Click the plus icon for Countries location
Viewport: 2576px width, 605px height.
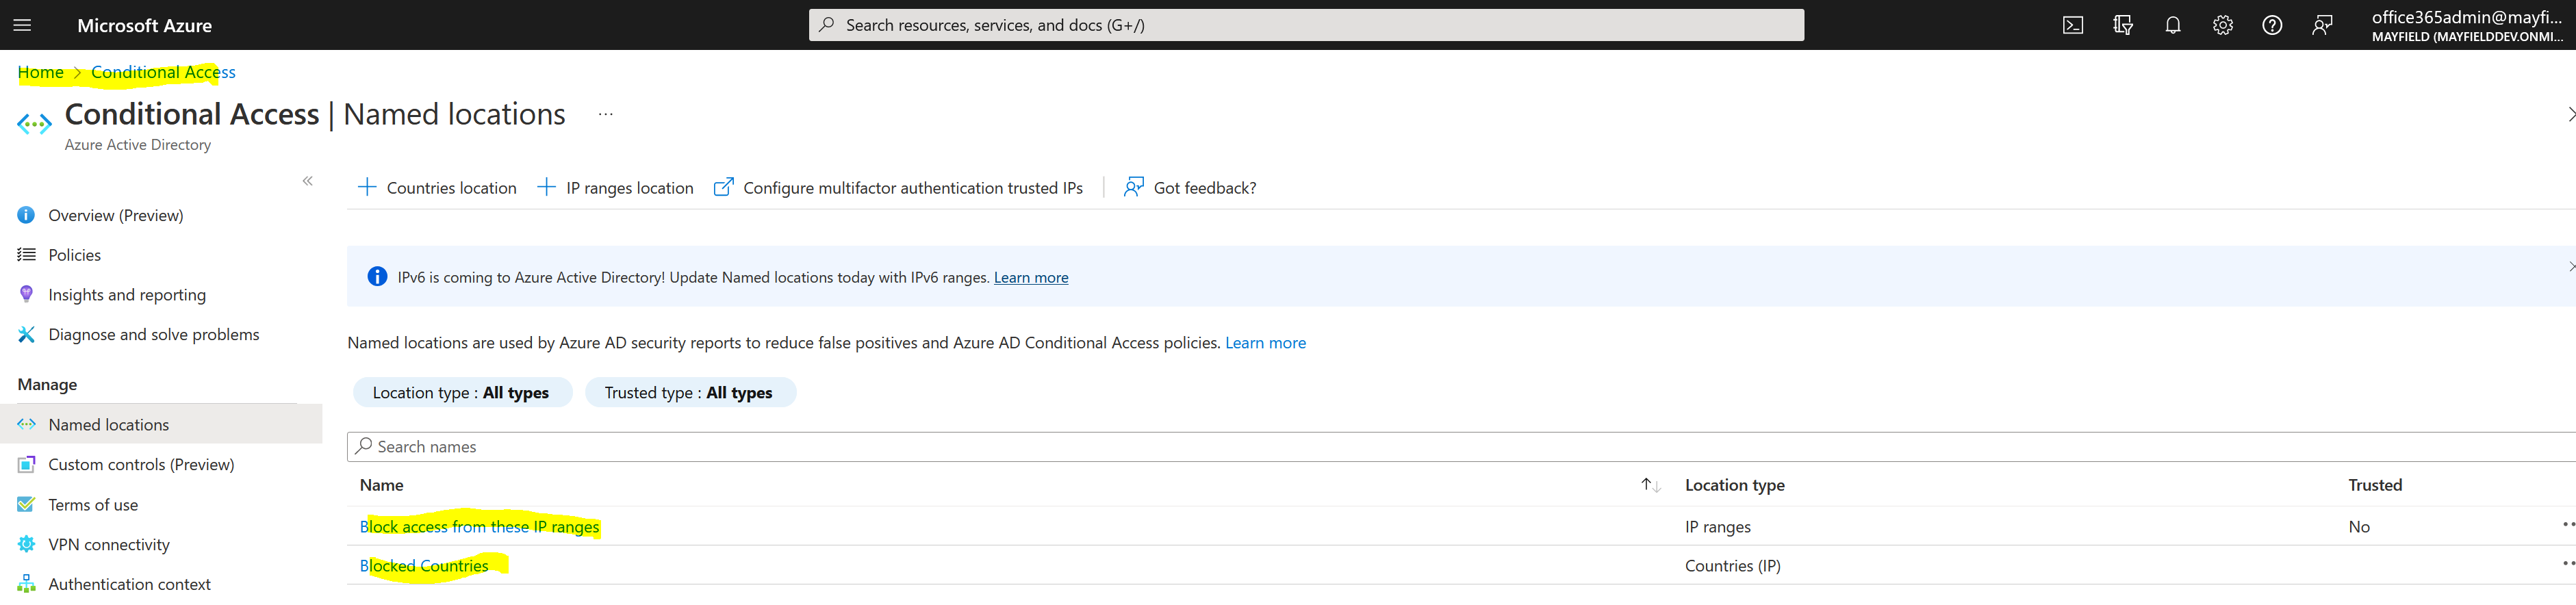coord(367,187)
